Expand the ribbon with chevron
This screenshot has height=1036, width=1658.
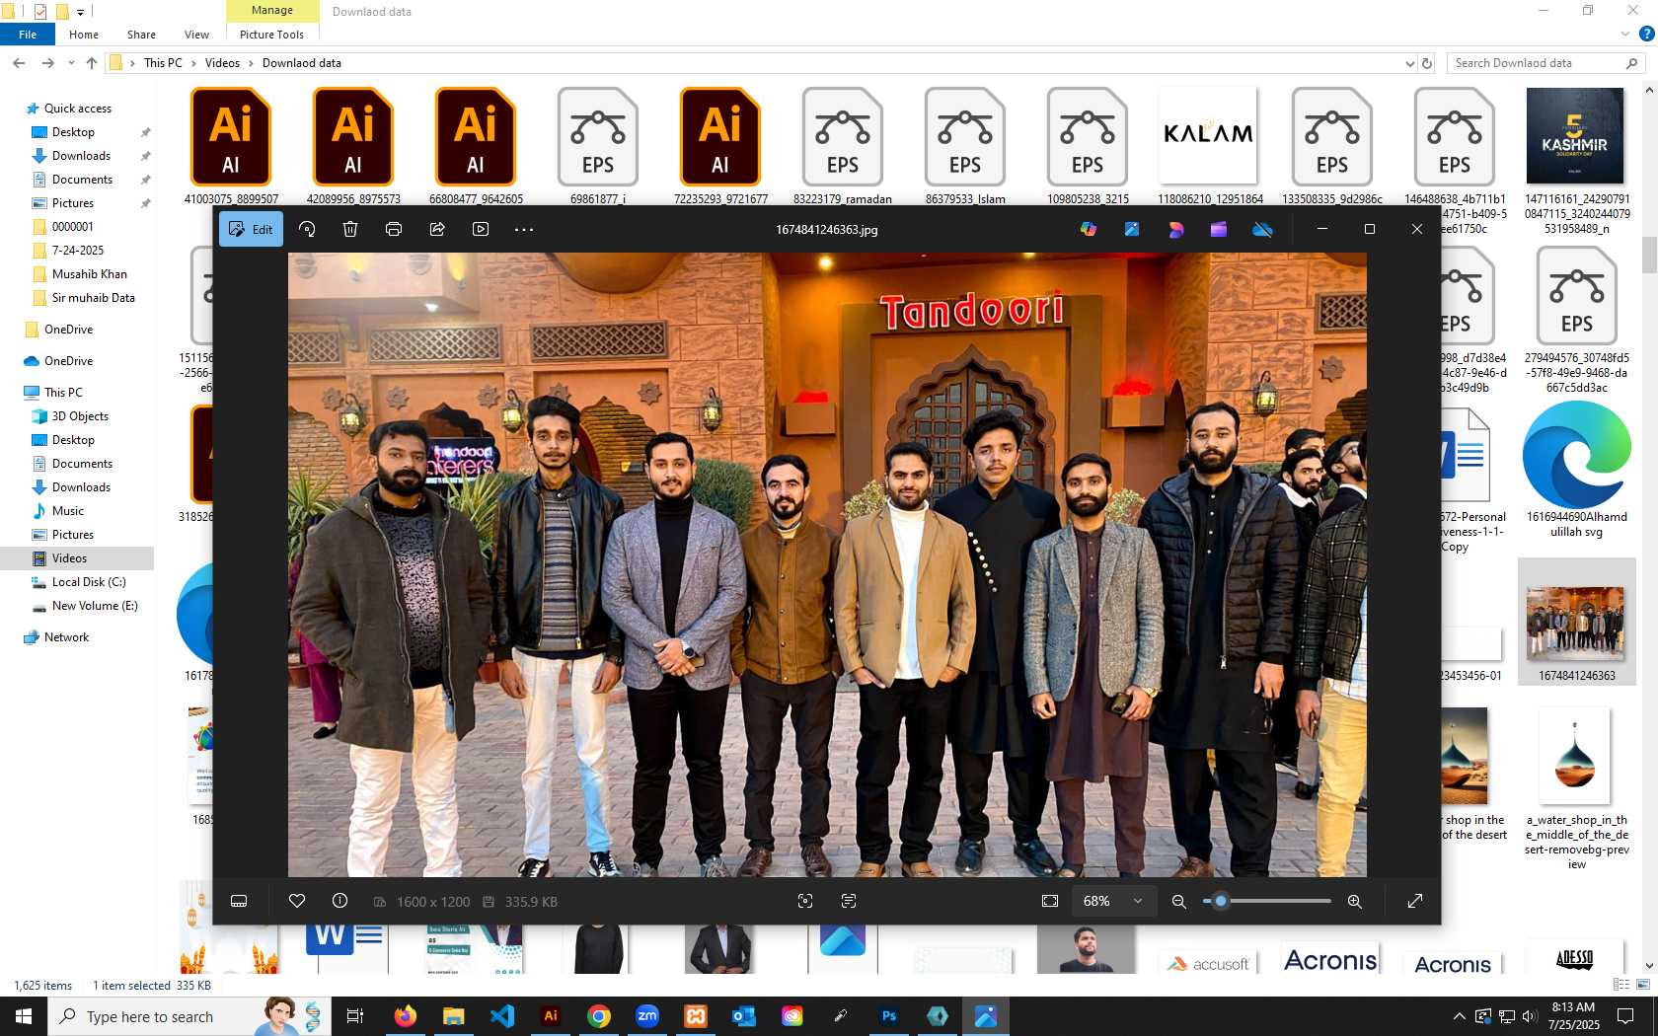(x=1625, y=35)
